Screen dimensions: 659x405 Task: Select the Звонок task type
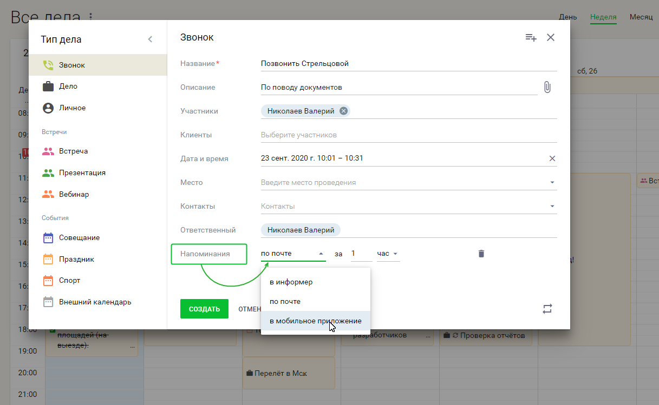97,65
